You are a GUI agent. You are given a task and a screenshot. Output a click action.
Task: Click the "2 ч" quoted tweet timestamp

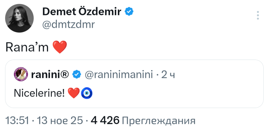click(168, 75)
